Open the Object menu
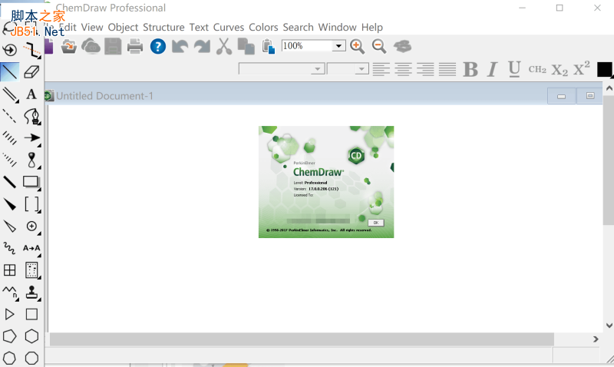This screenshot has width=614, height=367. 123,27
